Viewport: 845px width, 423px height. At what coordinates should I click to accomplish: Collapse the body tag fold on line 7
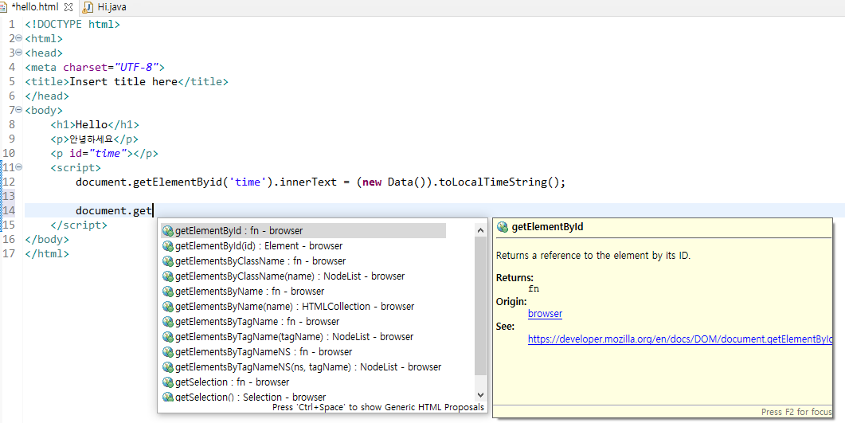pos(19,110)
